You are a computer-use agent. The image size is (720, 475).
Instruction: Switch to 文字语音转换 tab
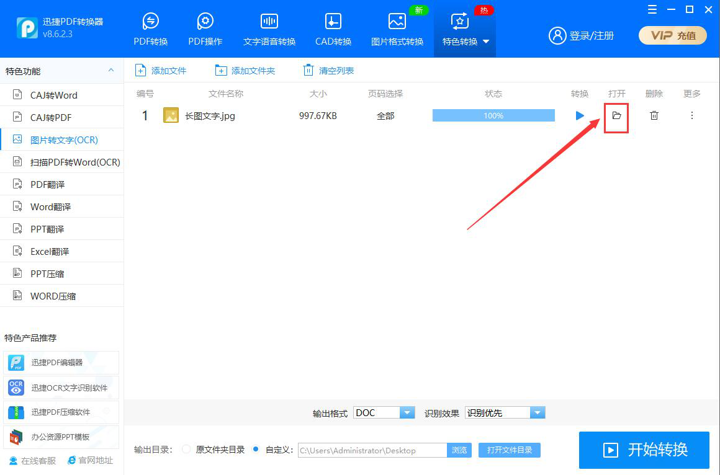(269, 29)
